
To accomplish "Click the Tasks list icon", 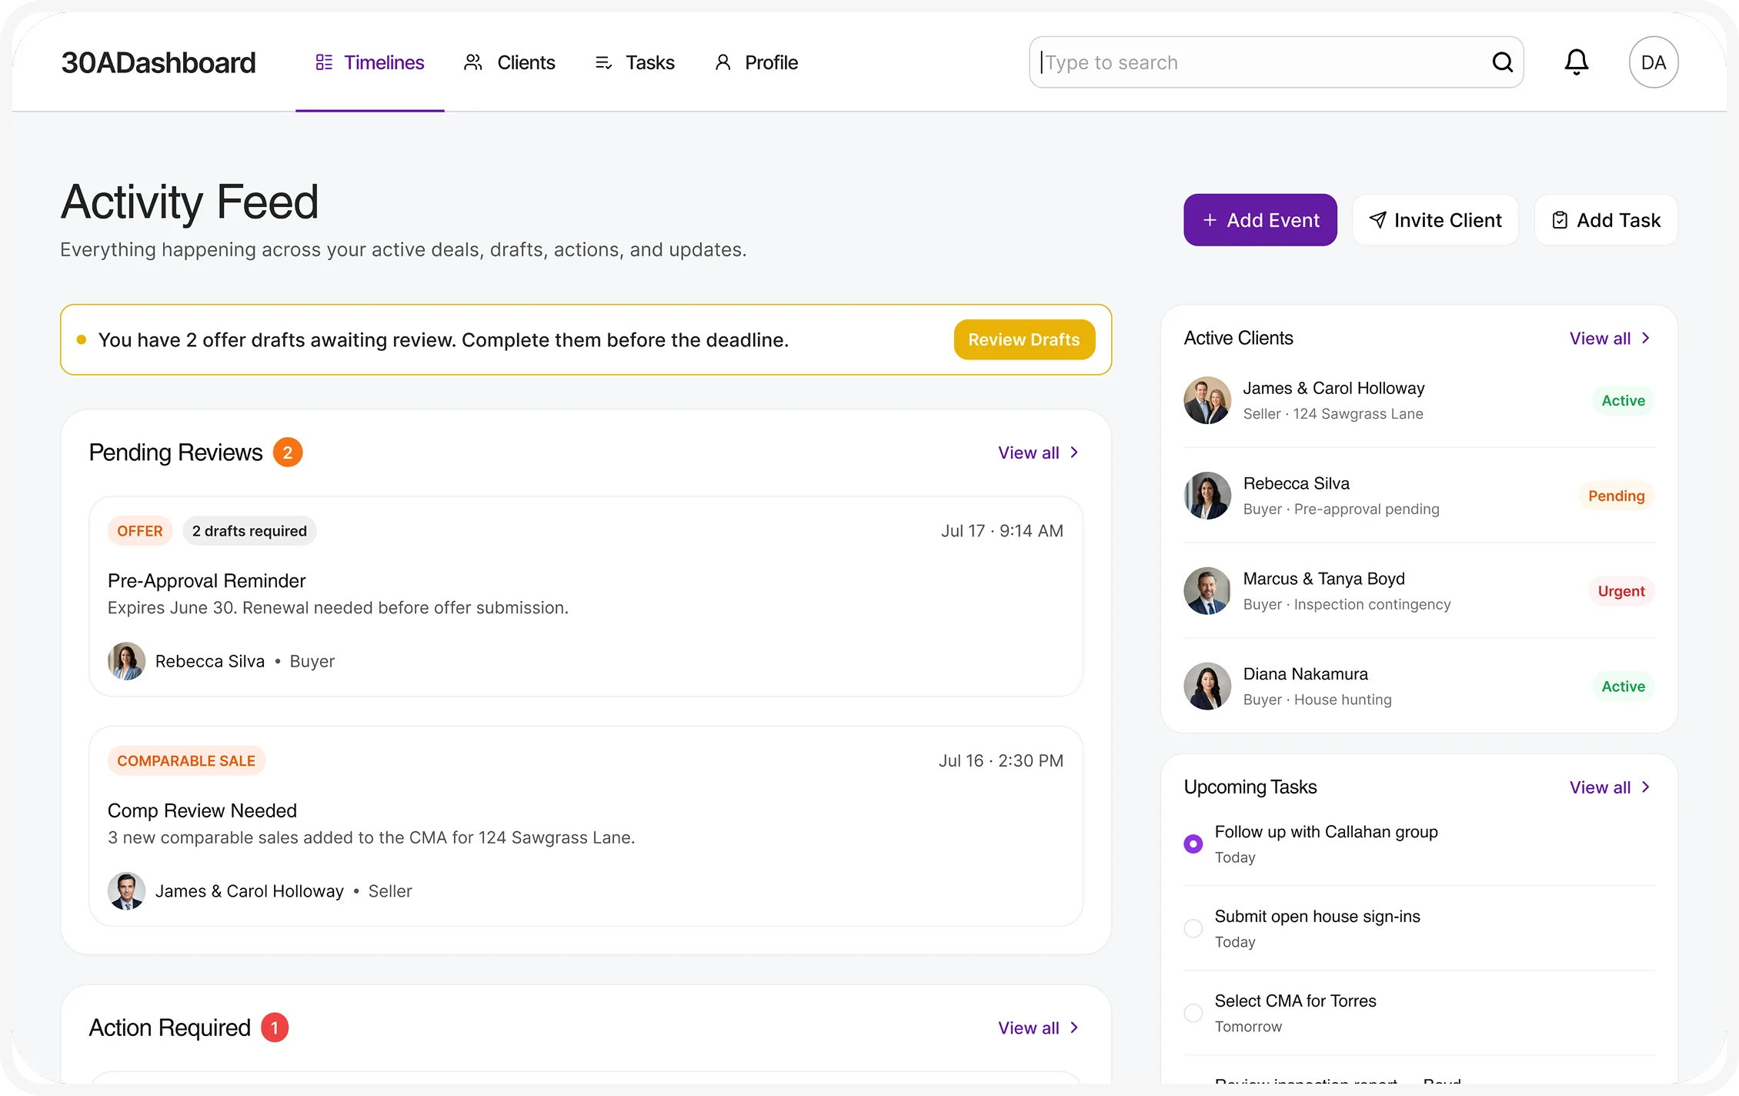I will (603, 62).
